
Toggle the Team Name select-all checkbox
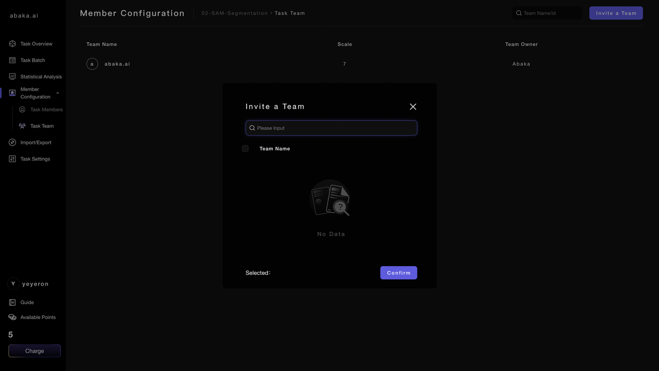[x=245, y=149]
